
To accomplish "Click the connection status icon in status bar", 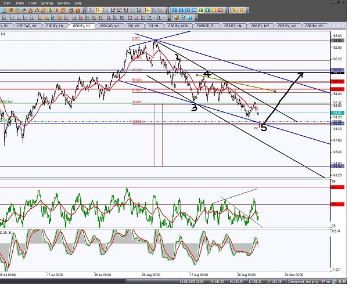I will [335, 281].
